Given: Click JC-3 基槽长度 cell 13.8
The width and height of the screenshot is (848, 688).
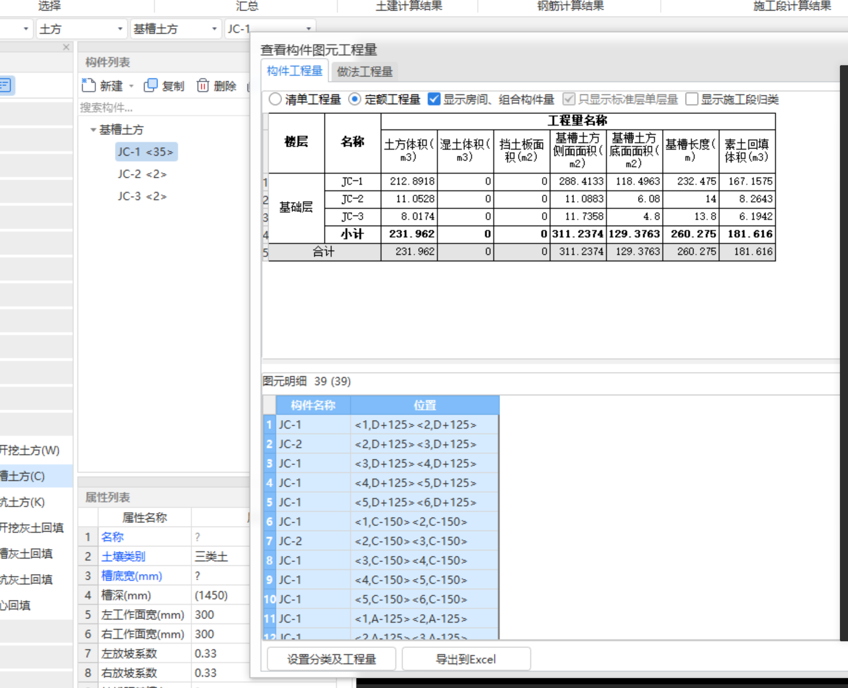Looking at the screenshot, I should coord(690,217).
